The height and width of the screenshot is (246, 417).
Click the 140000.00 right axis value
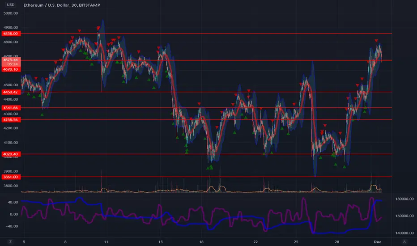click(x=404, y=233)
